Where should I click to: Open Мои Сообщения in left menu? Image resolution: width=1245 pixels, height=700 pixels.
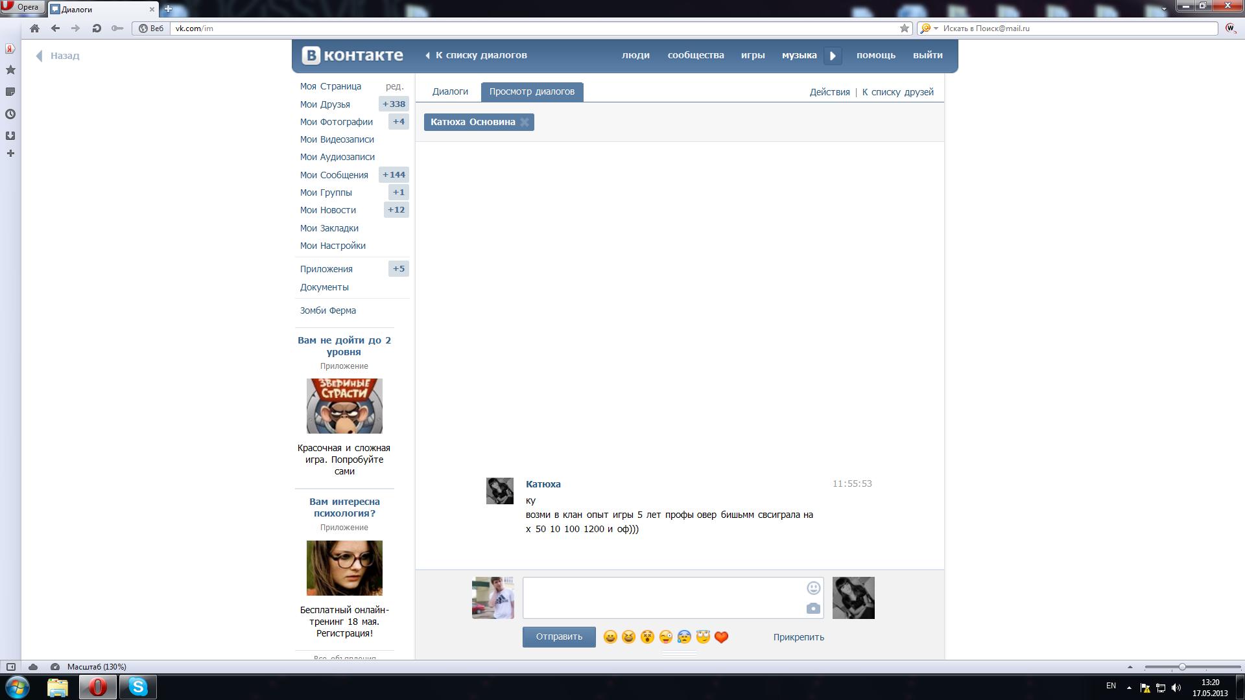333,175
